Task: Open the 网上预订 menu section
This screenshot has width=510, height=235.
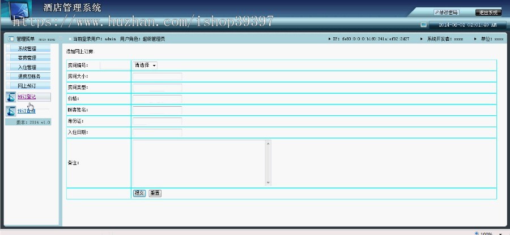Action: [28, 86]
